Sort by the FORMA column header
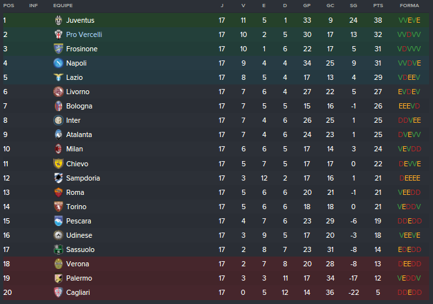Viewport: 433px width, 304px height. point(409,5)
